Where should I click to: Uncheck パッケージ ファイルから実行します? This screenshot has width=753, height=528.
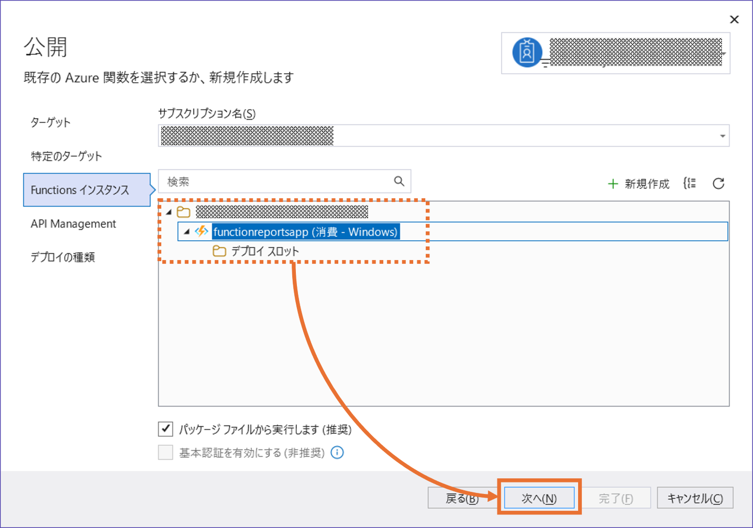[x=165, y=429]
